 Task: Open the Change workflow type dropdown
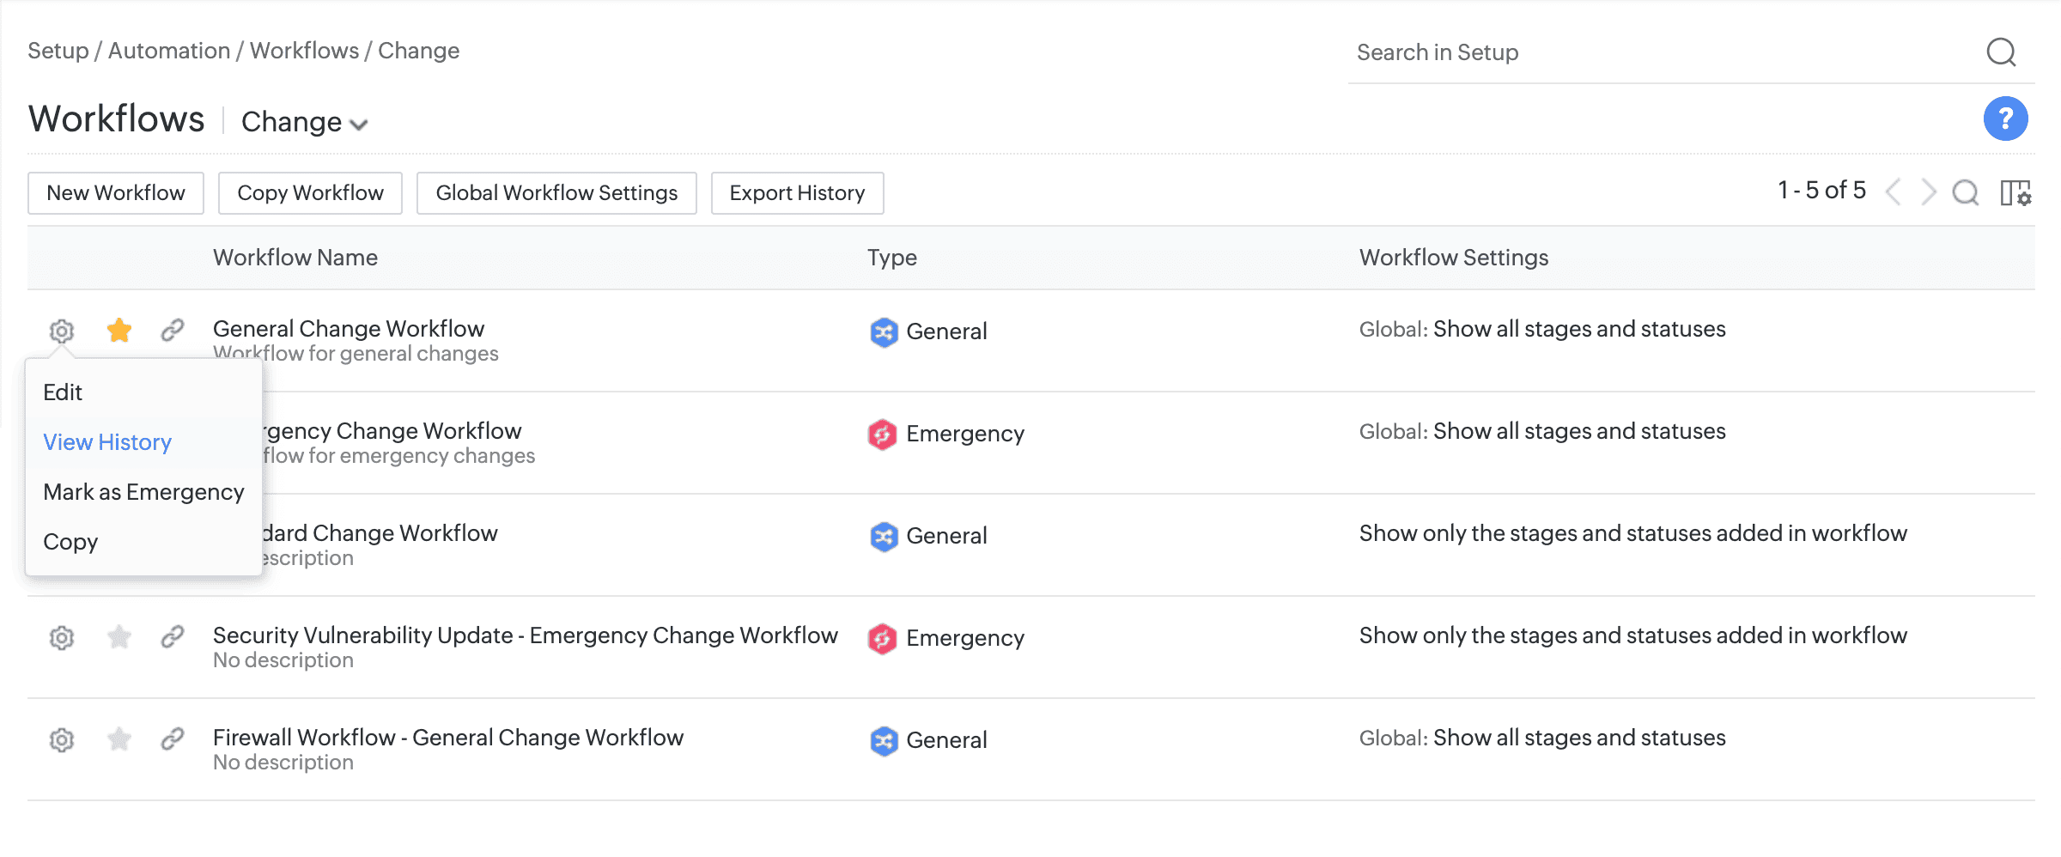pyautogui.click(x=302, y=122)
